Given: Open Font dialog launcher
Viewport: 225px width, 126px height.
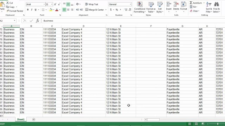Looking at the screenshot, I should coord(60,15).
